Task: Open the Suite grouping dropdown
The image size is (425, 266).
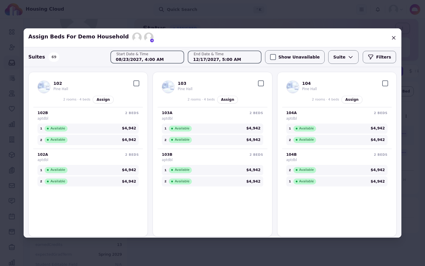Action: click(x=343, y=57)
